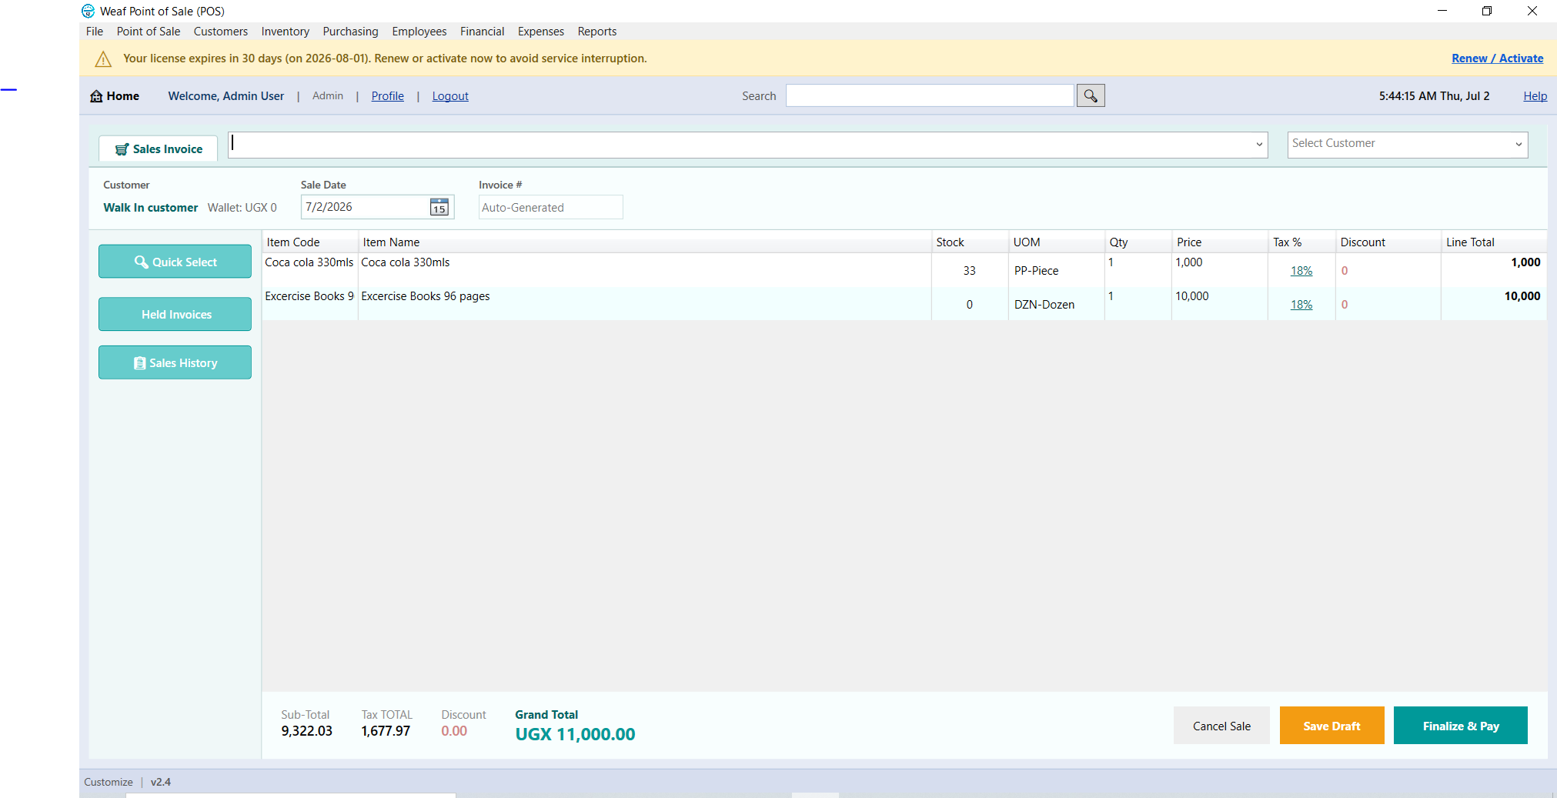This screenshot has width=1557, height=798.
Task: Click Discount 0 in Excercise Books row
Action: point(1345,305)
